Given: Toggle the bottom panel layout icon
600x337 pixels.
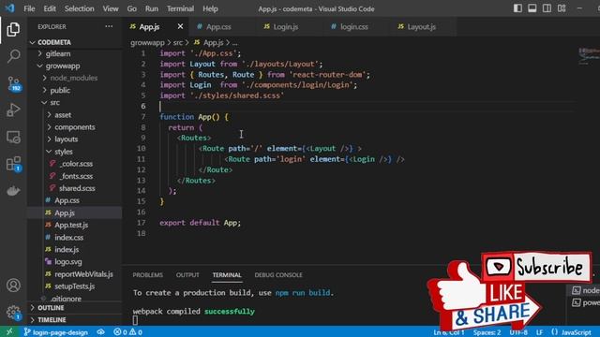Looking at the screenshot, I should [532, 8].
